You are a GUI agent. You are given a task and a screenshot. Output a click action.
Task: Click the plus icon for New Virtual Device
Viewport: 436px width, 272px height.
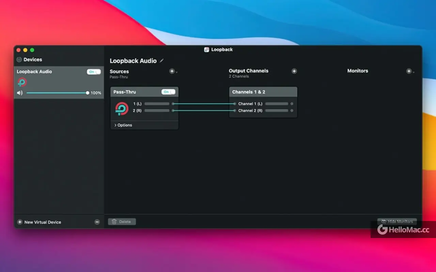point(19,222)
